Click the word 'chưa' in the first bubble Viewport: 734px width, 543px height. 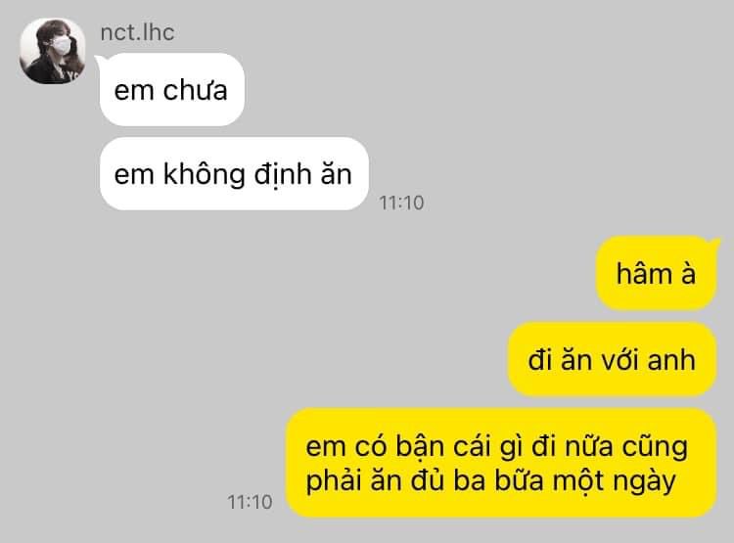point(195,90)
